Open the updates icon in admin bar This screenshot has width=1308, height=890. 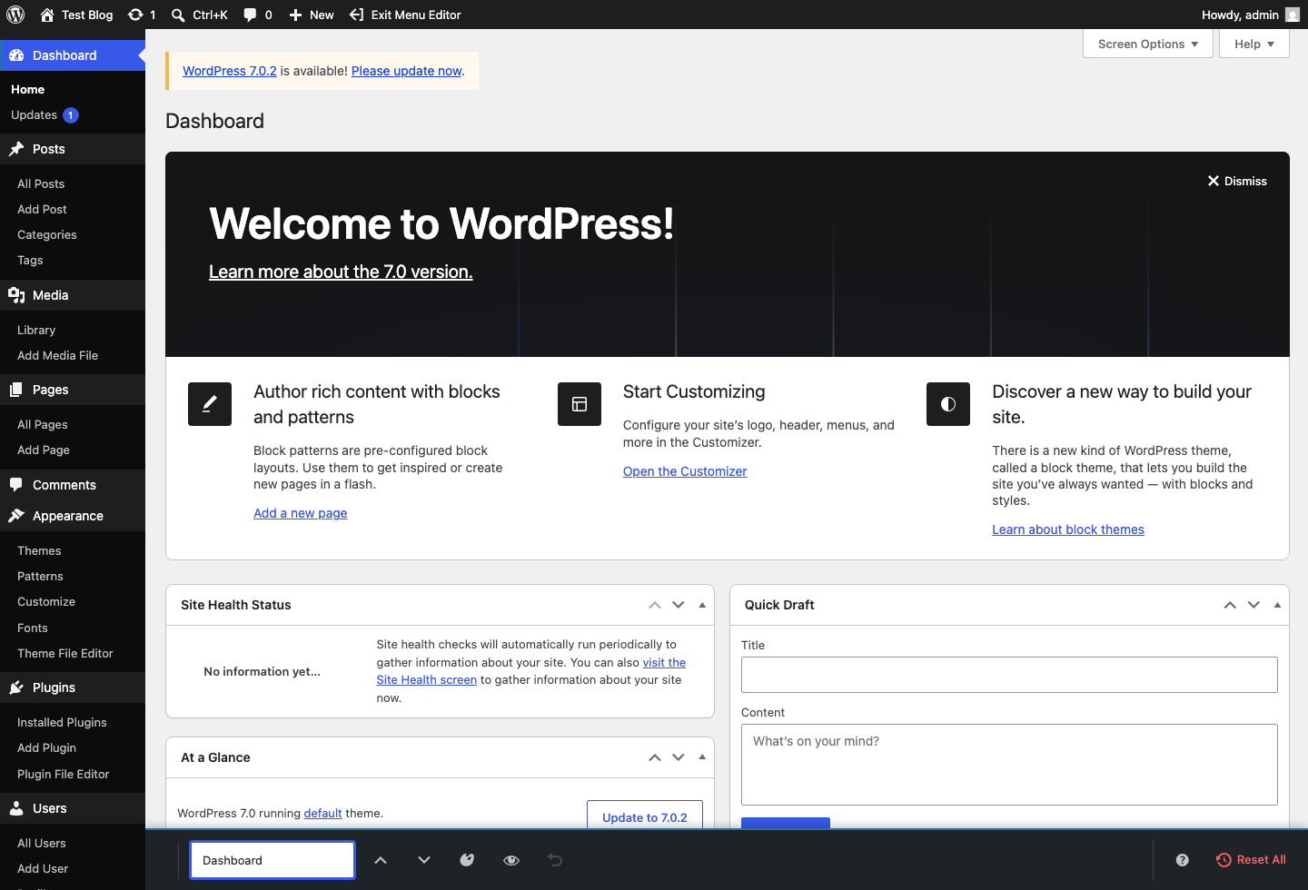[x=142, y=15]
